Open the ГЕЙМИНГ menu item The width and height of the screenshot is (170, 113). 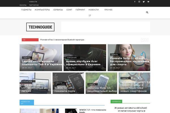point(80,10)
